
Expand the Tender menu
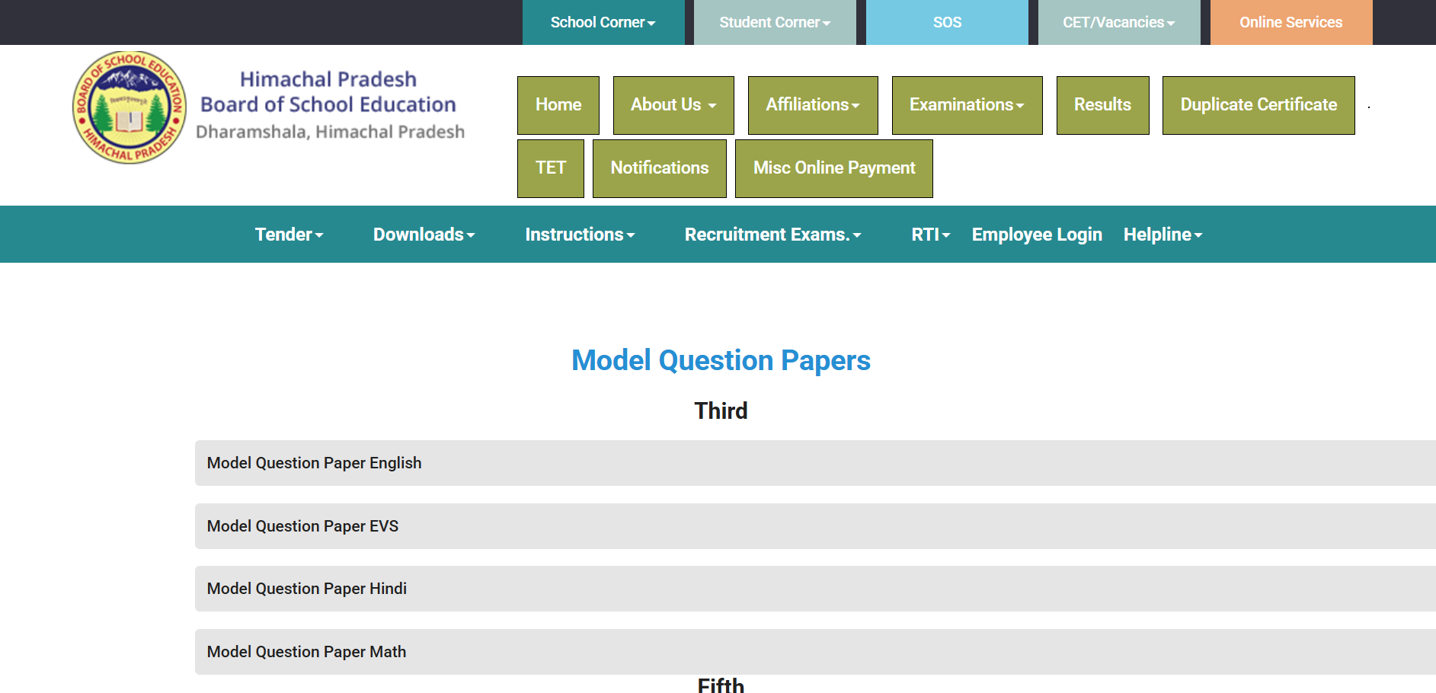(289, 235)
